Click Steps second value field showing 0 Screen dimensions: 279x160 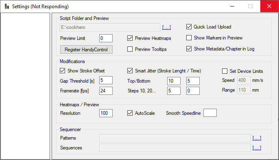pyautogui.click(x=193, y=91)
